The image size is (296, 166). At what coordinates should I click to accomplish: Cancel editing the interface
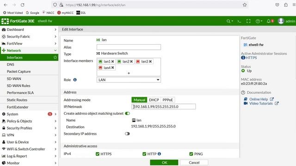(x=194, y=162)
